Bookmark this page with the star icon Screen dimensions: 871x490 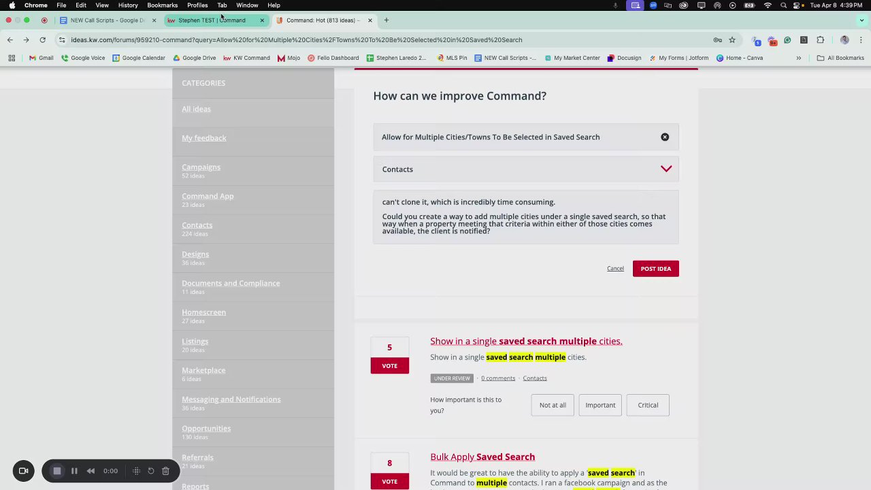[x=732, y=40]
